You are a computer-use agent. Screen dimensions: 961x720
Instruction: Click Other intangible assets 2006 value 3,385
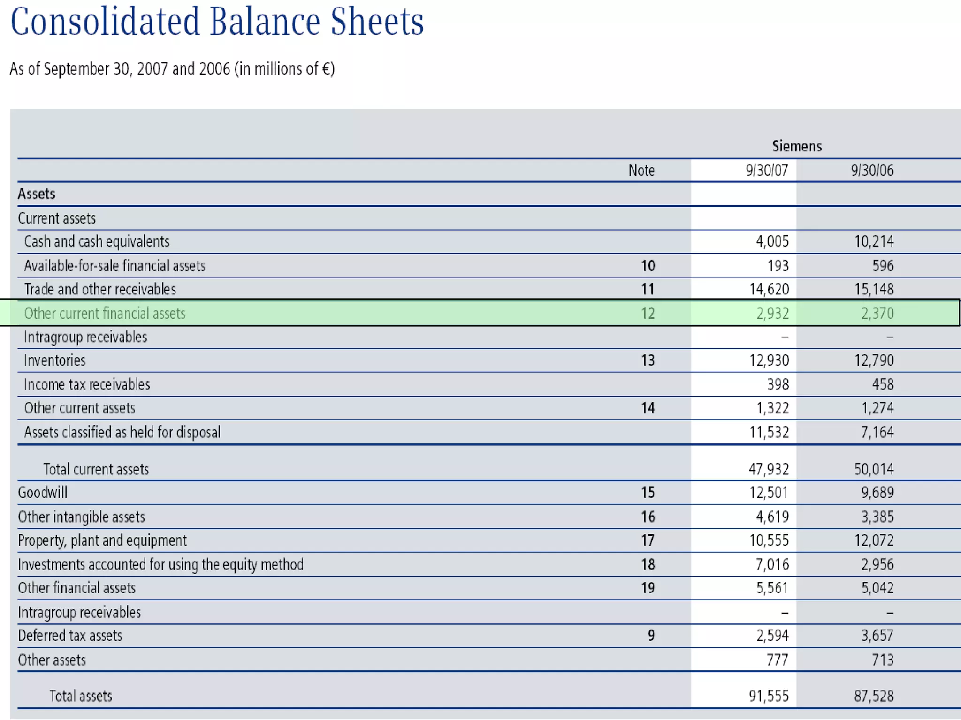tap(877, 517)
